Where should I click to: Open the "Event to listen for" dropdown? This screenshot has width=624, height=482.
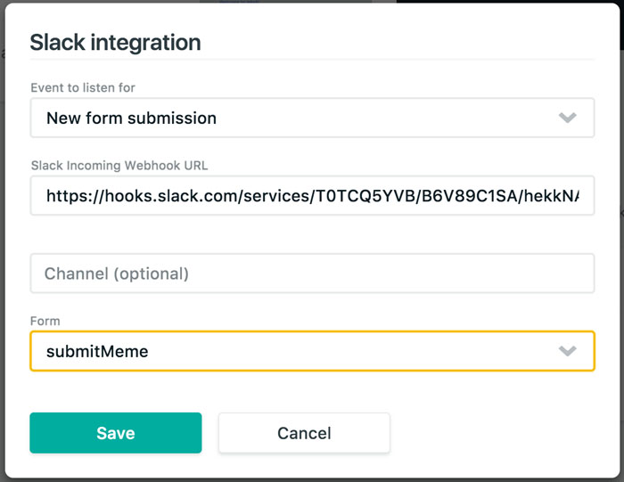(x=312, y=118)
